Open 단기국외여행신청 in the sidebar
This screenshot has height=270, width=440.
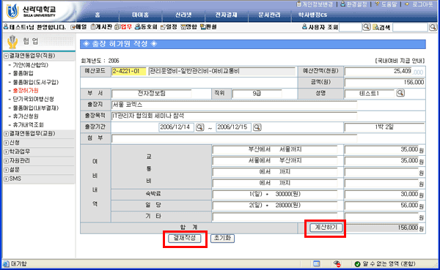(x=33, y=100)
